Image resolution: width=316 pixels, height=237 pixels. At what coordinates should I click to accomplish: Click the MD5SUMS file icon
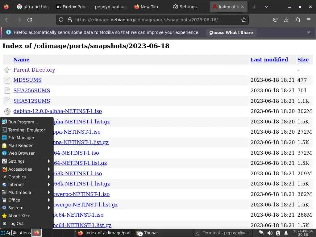click(7, 80)
